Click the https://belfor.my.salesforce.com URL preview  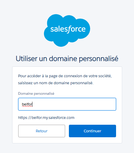coord(46,117)
